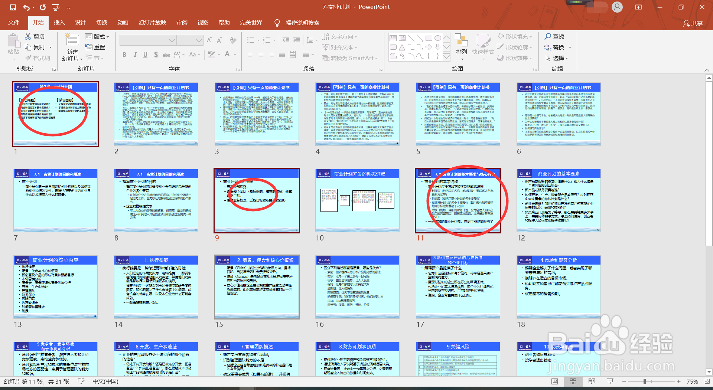Toggle Underline formatting
This screenshot has height=390, width=713.
click(145, 55)
